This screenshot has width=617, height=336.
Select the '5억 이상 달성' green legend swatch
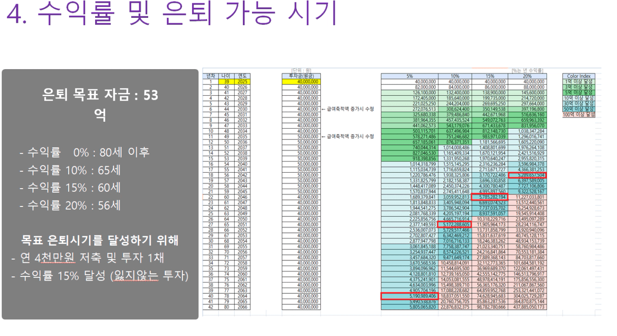coord(579,92)
